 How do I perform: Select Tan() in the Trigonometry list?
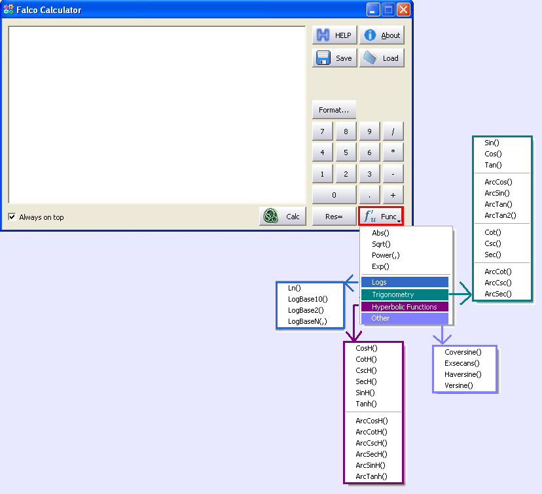(493, 165)
